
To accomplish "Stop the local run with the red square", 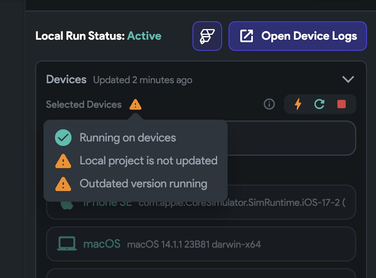I will point(341,104).
